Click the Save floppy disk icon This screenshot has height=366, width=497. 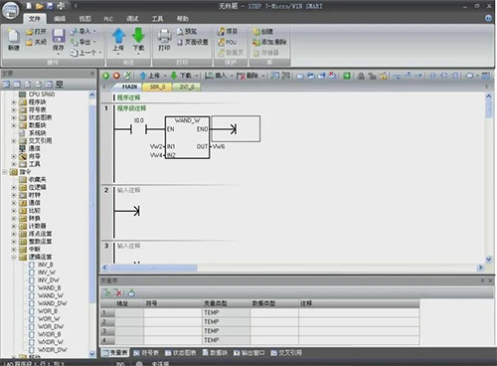click(x=59, y=36)
